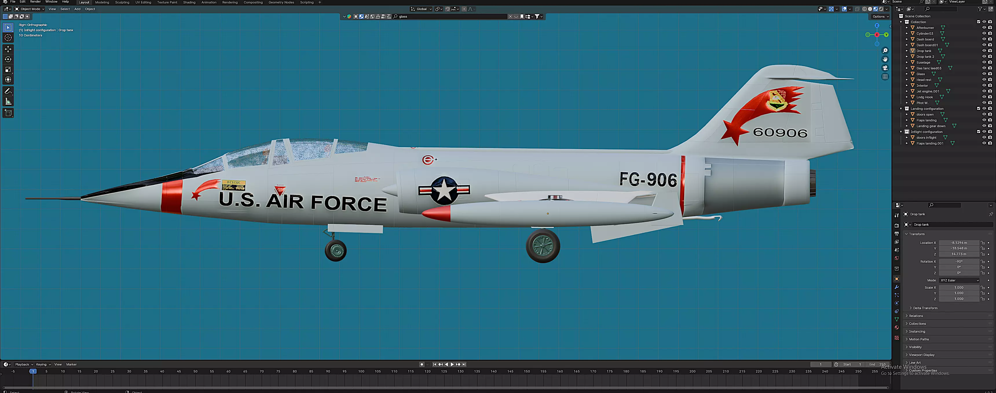The height and width of the screenshot is (393, 996).
Task: Hide the Afterburner object in viewport
Action: 984,27
